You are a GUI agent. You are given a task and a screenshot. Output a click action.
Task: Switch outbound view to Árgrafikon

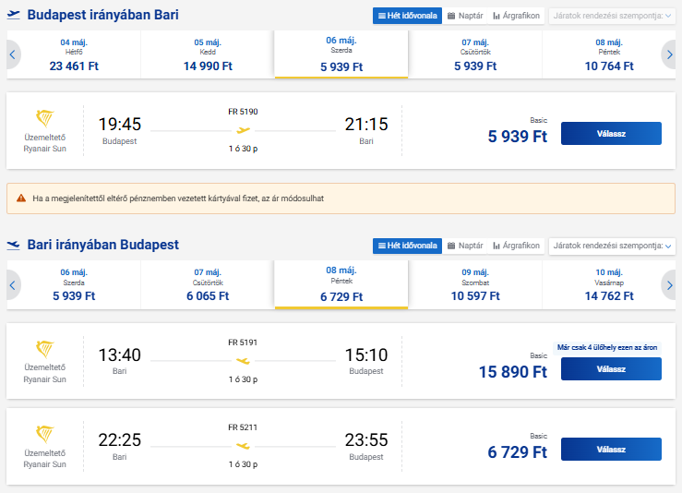(x=516, y=16)
